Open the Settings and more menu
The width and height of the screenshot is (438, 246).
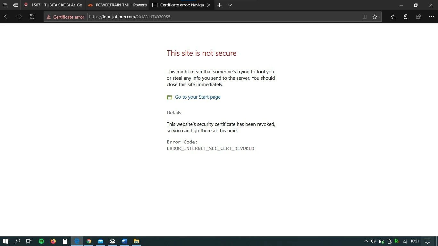(x=431, y=17)
